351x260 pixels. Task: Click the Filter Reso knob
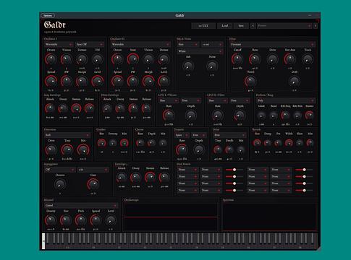pyautogui.click(x=255, y=59)
